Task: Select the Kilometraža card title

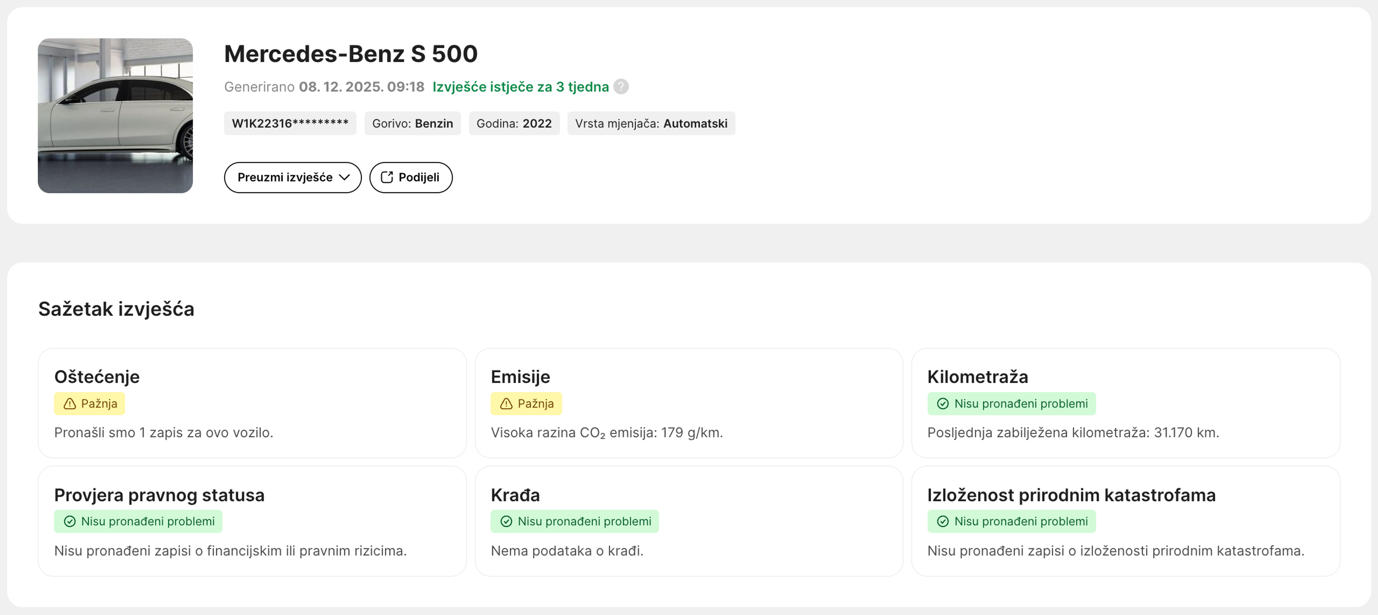Action: 977,377
